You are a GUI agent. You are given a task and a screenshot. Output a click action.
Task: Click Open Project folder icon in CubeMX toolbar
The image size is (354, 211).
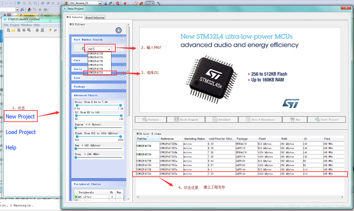pos(13,30)
